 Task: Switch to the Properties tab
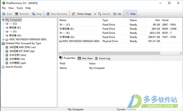click(67, 58)
